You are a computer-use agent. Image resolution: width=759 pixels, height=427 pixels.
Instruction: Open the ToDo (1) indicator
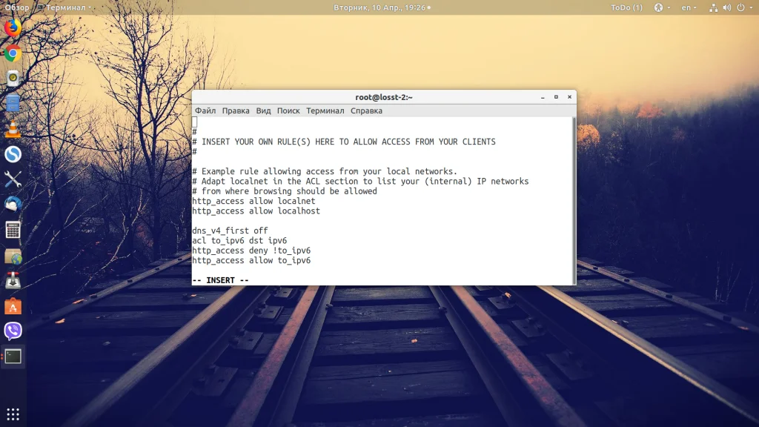(x=626, y=7)
